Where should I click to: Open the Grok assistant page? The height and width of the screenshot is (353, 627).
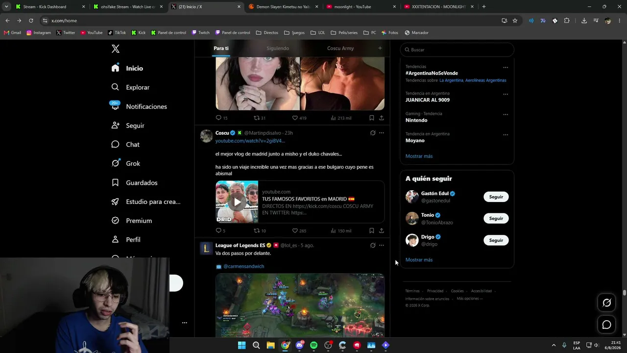126,163
